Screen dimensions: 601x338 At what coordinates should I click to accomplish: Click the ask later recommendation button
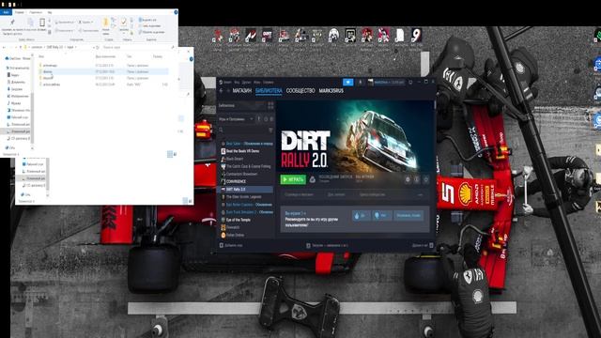408,215
